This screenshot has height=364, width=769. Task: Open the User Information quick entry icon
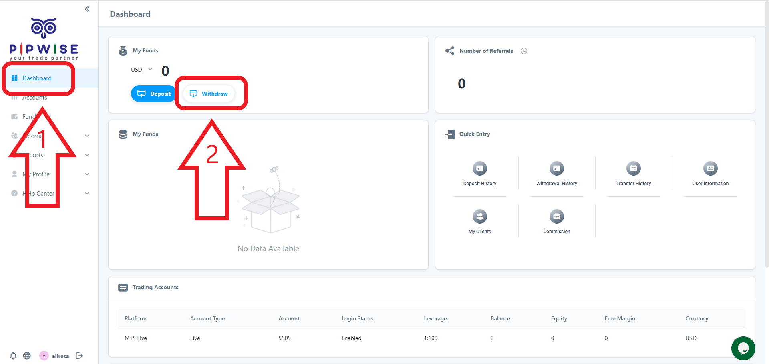point(710,169)
